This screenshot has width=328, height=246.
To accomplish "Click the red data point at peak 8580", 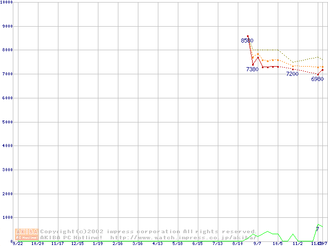I will [x=248, y=36].
